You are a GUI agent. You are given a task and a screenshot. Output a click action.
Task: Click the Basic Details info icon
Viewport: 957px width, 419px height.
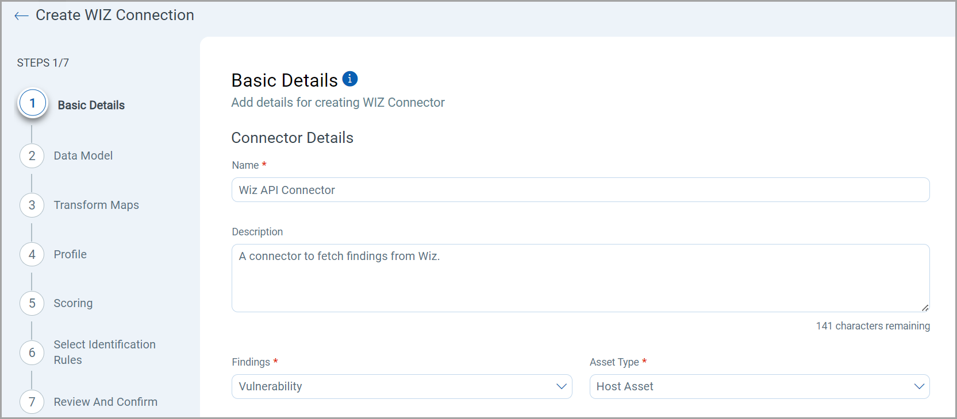(350, 79)
